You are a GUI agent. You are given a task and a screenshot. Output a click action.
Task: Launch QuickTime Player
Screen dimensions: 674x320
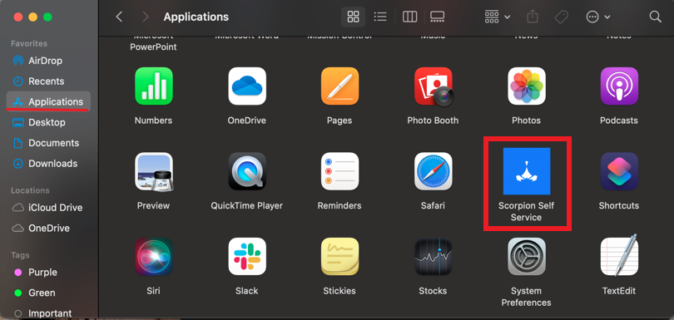[x=247, y=171]
